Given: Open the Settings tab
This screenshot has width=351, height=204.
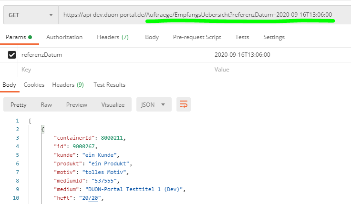Looking at the screenshot, I should pos(274,37).
